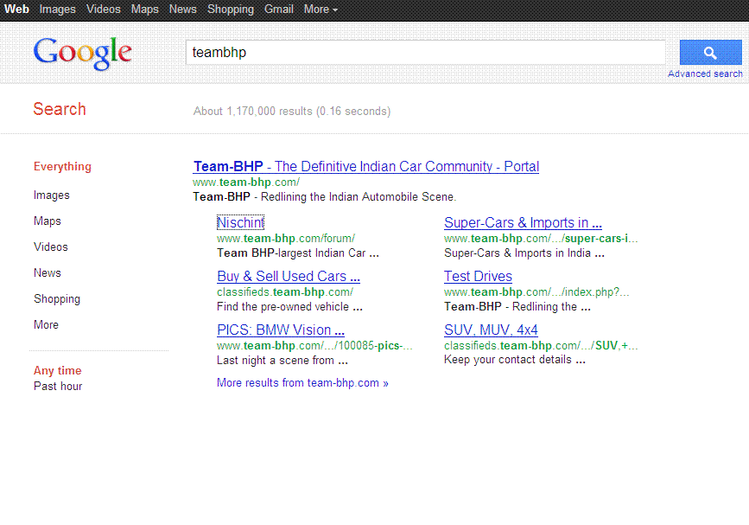Click the snippet 'Redlining the Indian Automobile Scene'
Viewport: 749px width, 525px height.
click(359, 196)
